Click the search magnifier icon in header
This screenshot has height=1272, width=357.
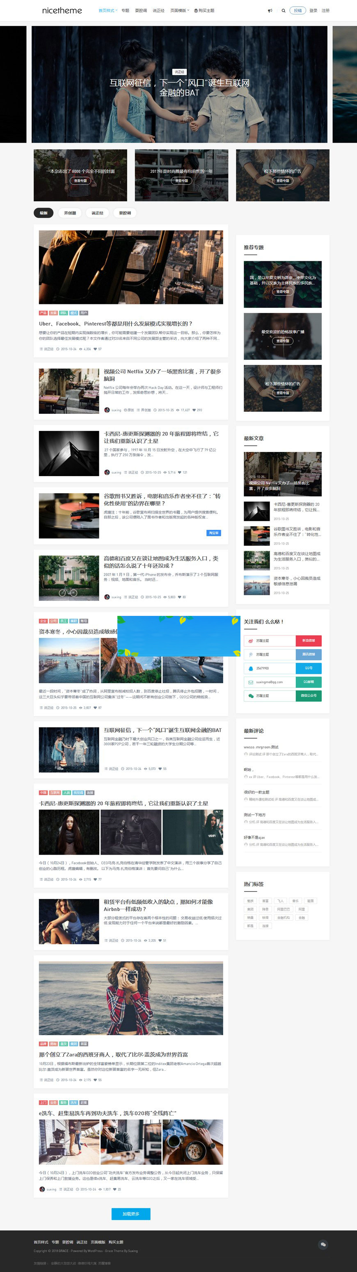tap(284, 10)
